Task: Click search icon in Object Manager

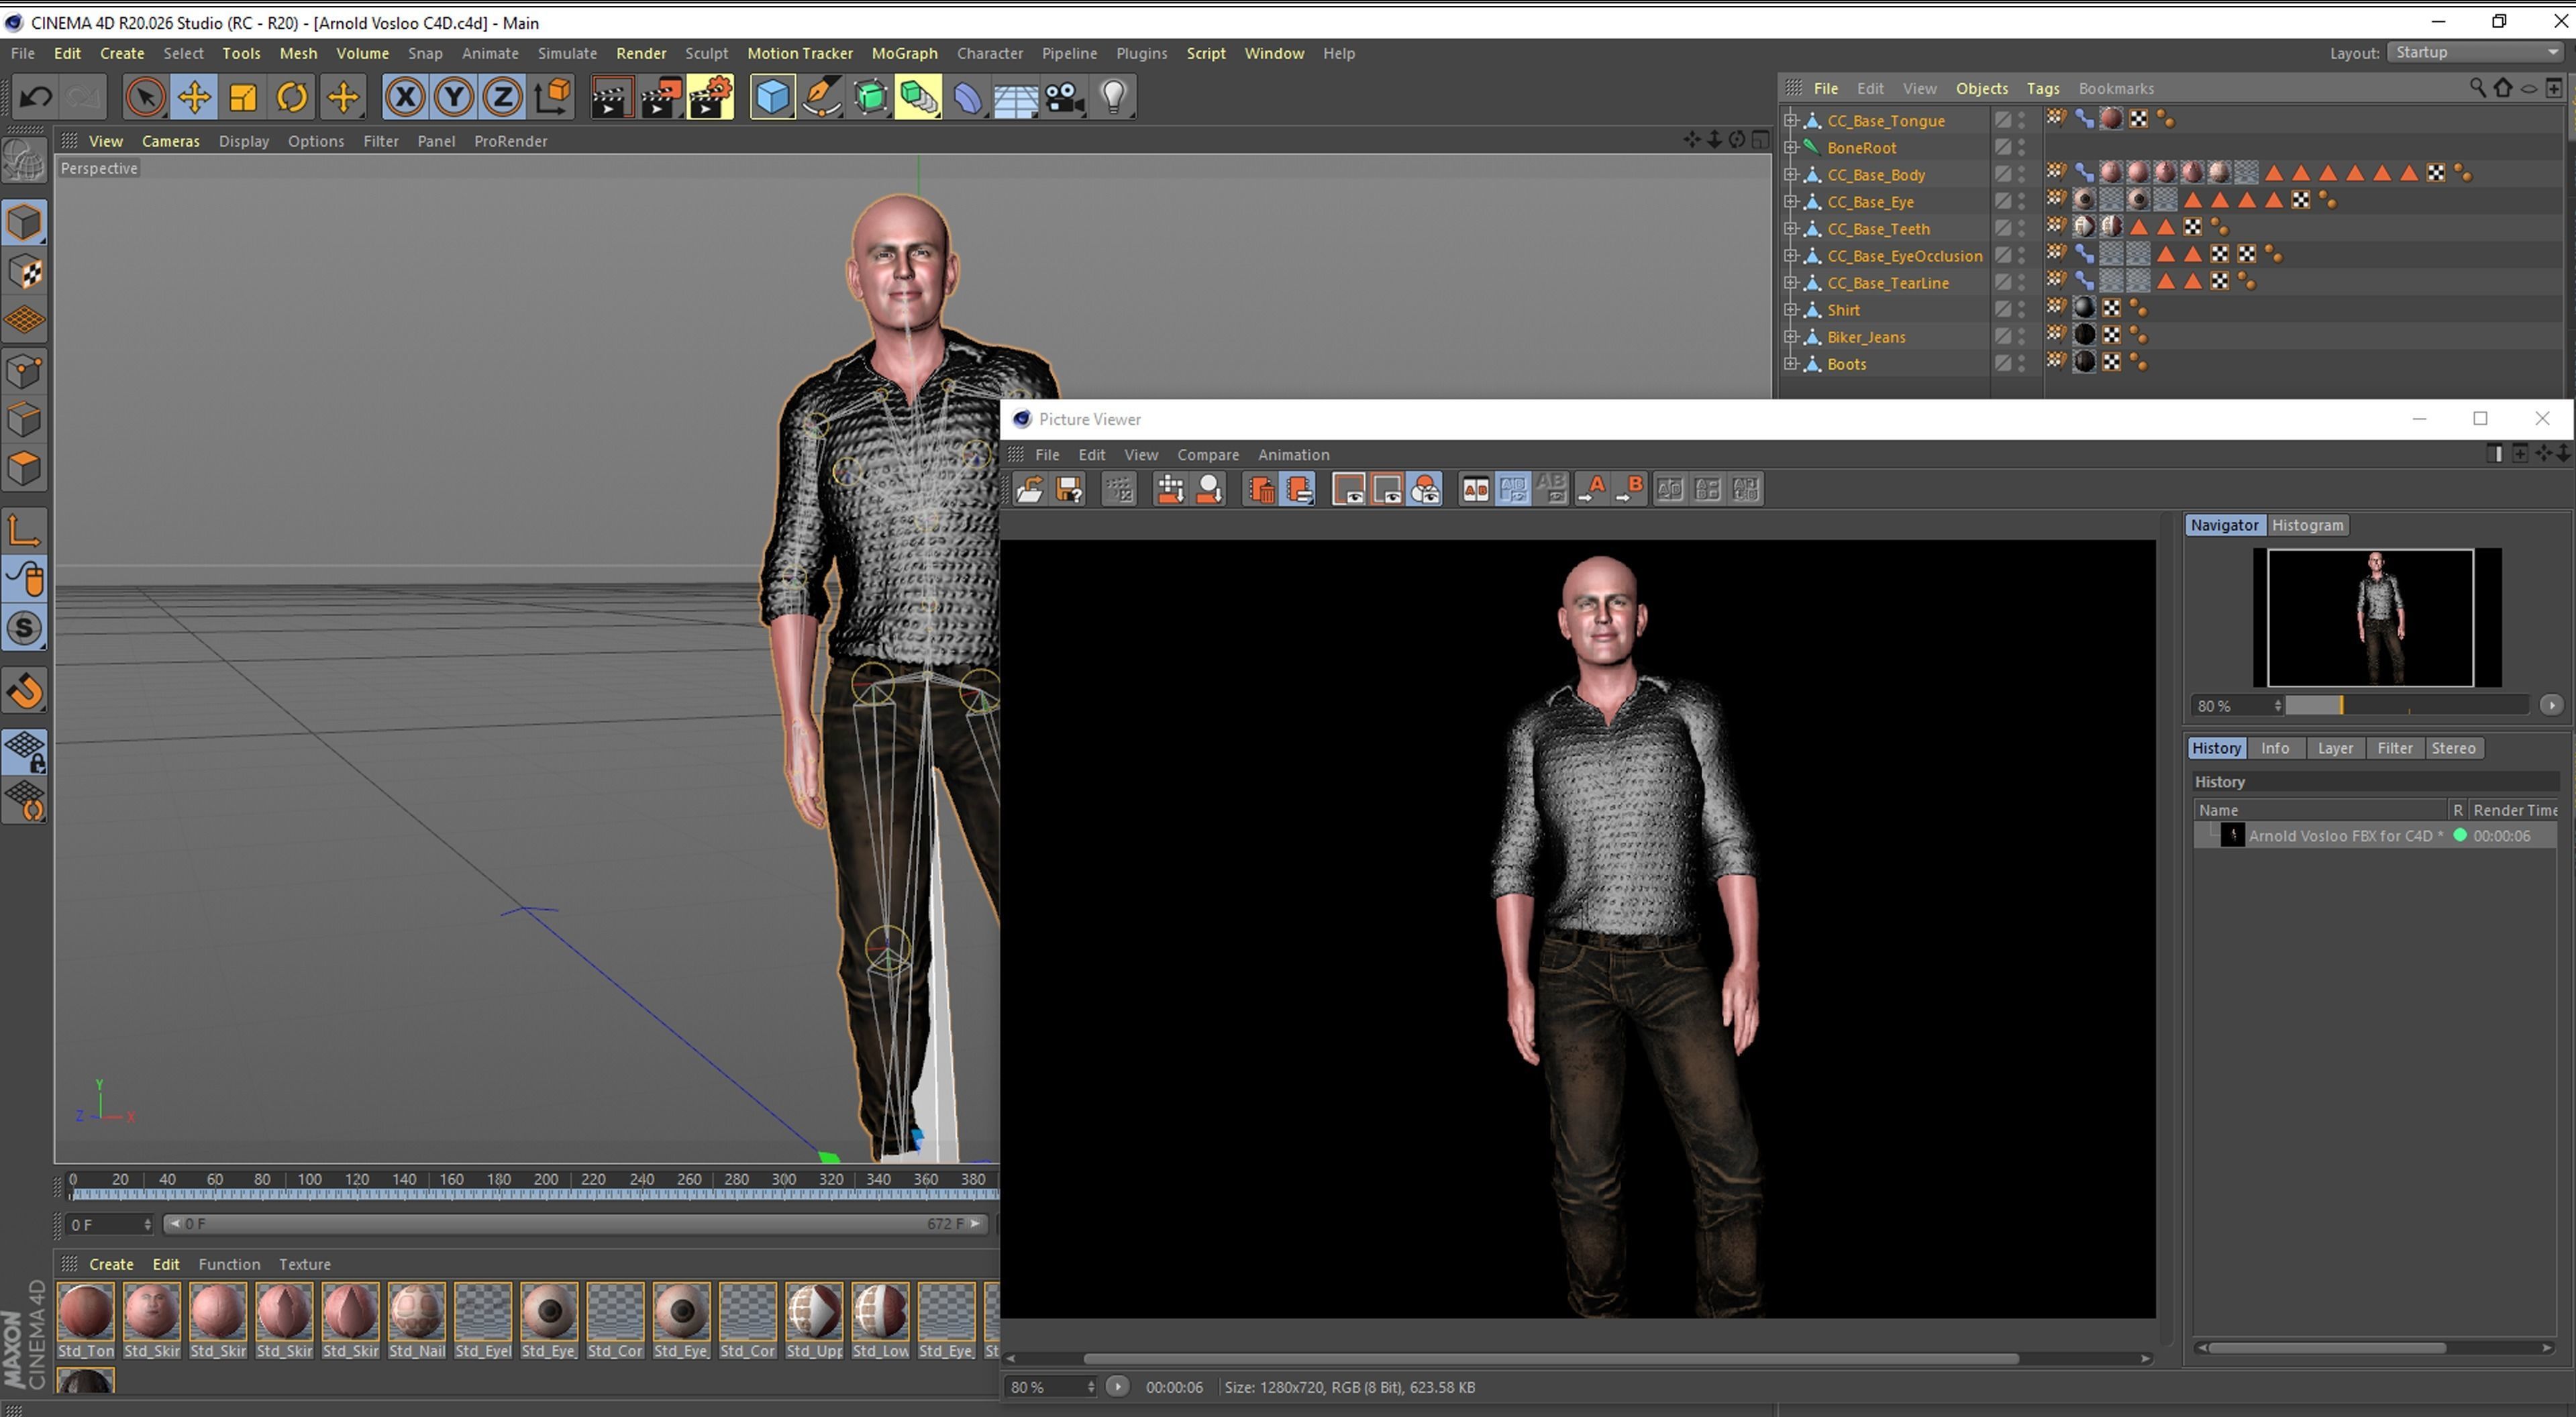Action: tap(2477, 88)
